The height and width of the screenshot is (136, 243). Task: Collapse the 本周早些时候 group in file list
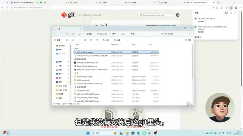(x=73, y=59)
